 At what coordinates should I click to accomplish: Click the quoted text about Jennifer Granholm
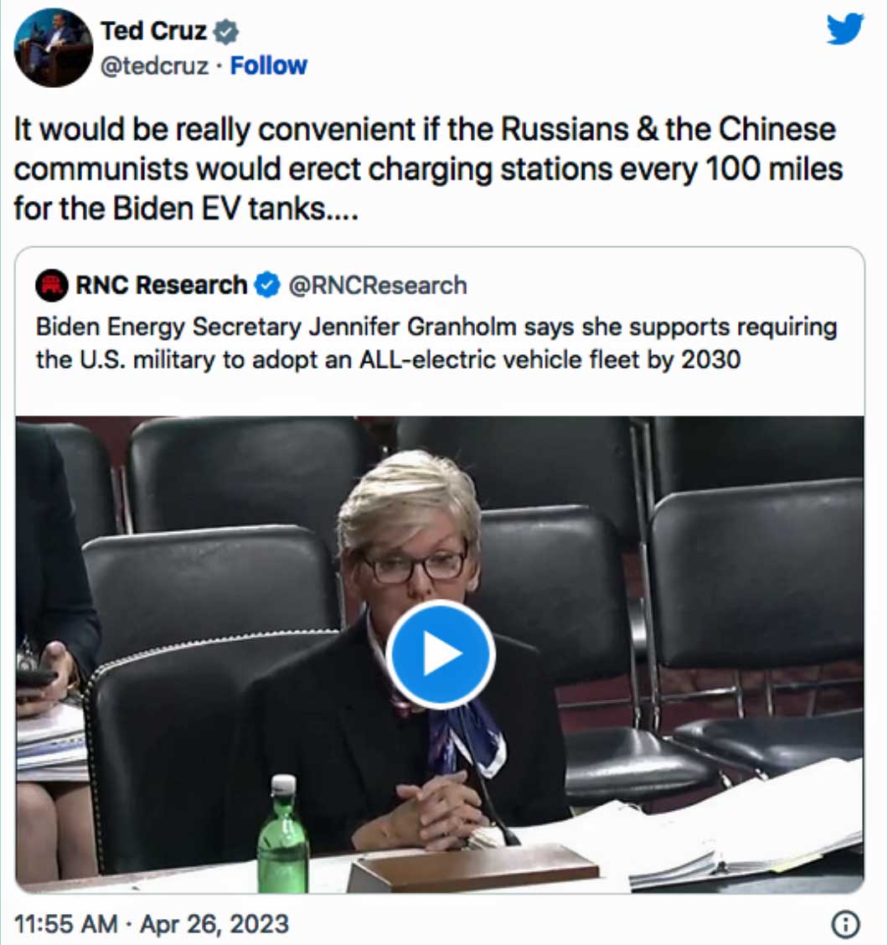coord(436,343)
